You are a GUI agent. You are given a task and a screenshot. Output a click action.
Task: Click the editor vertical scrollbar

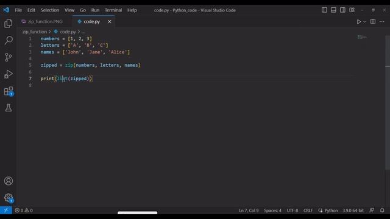coord(388,102)
